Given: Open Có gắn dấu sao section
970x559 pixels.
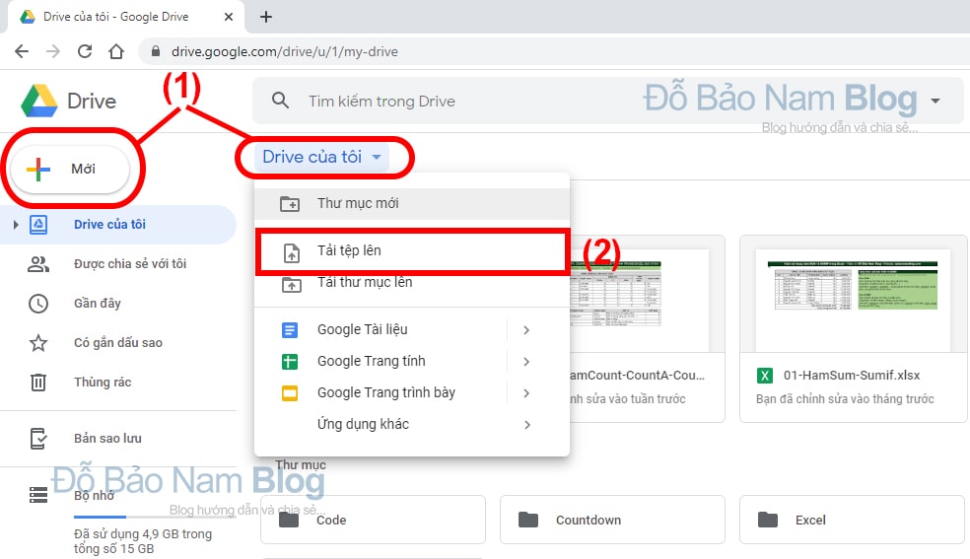Looking at the screenshot, I should 117,342.
